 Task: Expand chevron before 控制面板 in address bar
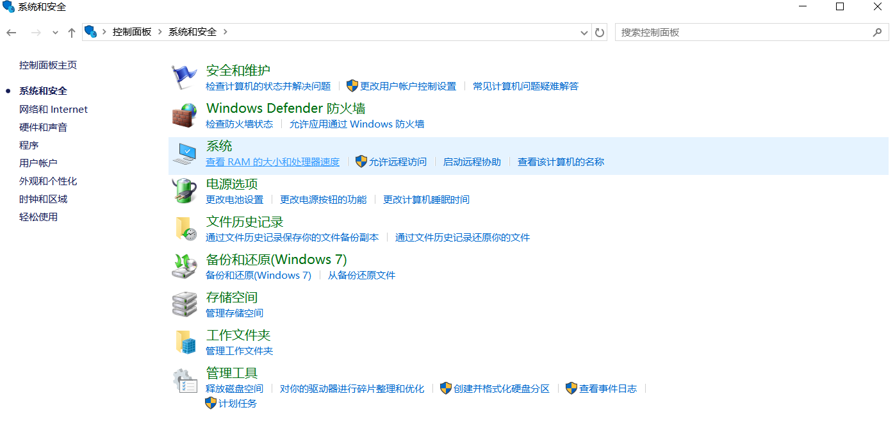pyautogui.click(x=104, y=32)
